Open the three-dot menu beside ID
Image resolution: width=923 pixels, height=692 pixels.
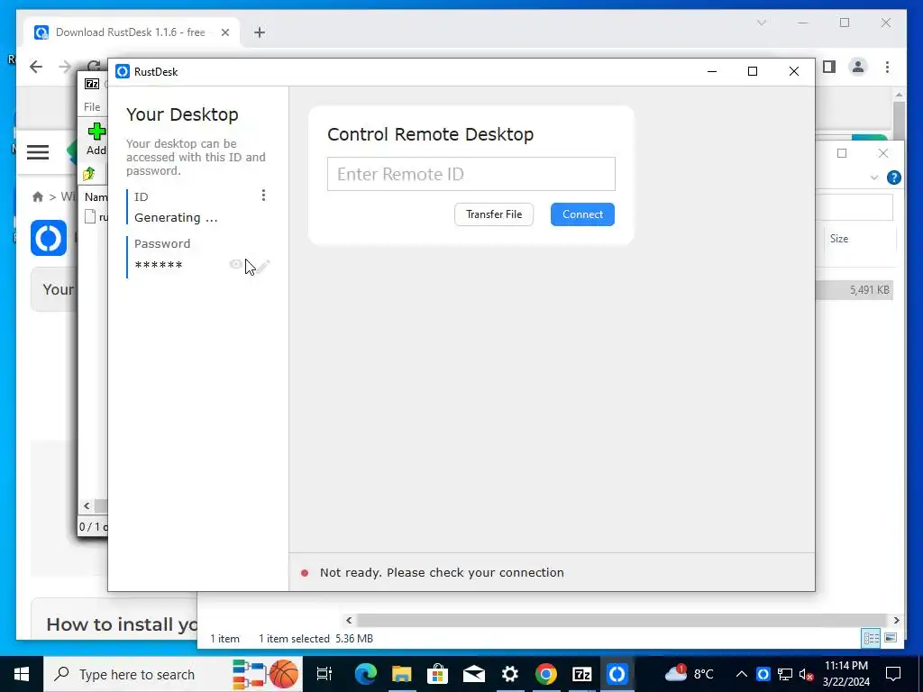(x=263, y=196)
